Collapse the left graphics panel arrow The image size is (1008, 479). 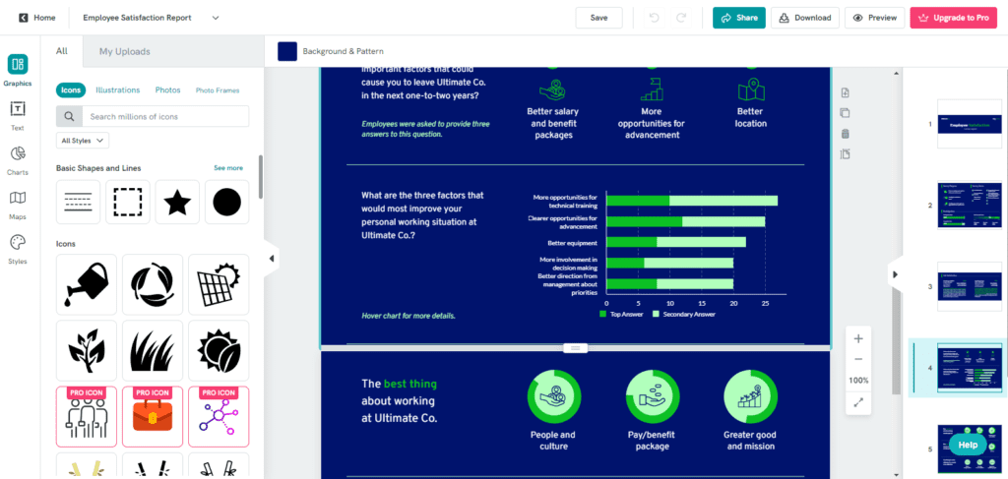coord(272,258)
